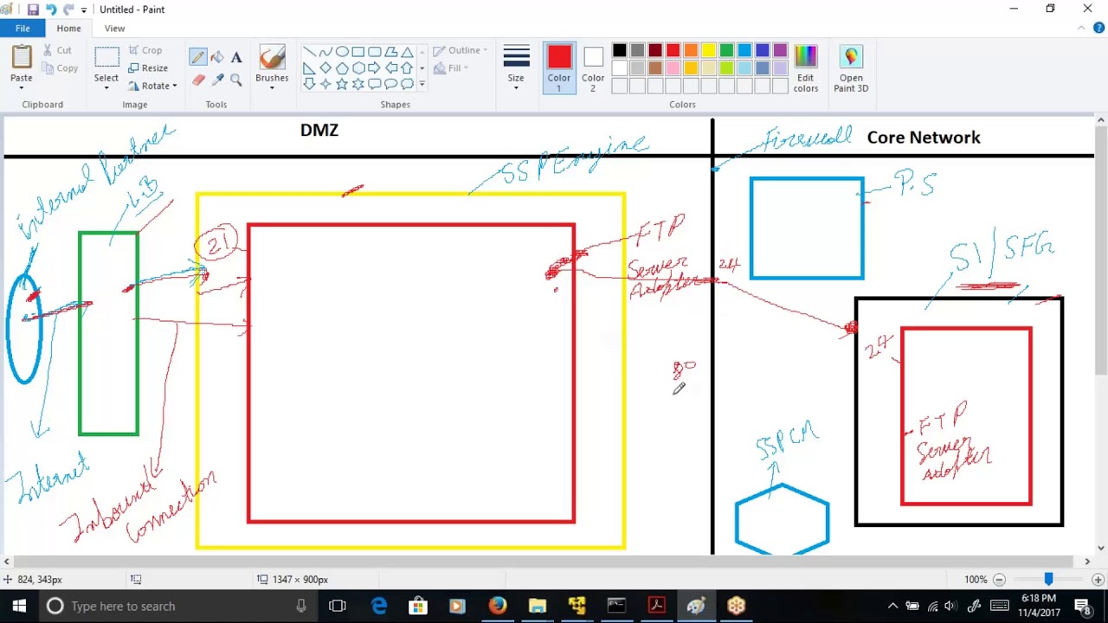Open the shape Fill dropdown

pyautogui.click(x=451, y=68)
